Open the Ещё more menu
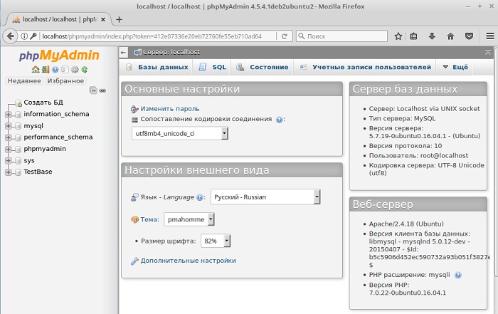The width and height of the screenshot is (498, 314). [456, 67]
